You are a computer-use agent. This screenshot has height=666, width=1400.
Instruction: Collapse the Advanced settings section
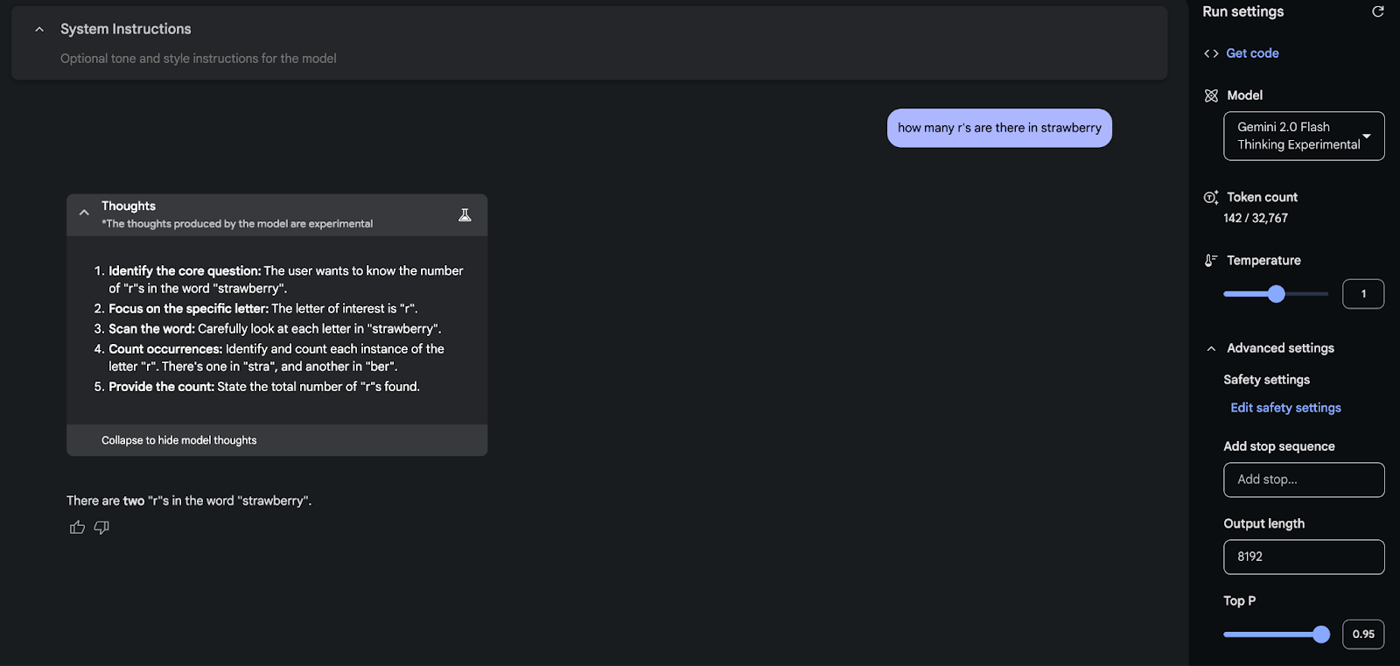[x=1211, y=348]
